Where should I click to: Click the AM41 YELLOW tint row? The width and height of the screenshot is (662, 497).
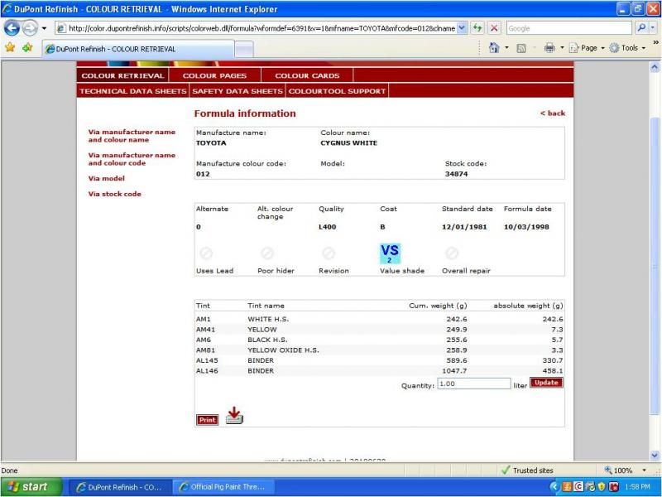(379, 329)
